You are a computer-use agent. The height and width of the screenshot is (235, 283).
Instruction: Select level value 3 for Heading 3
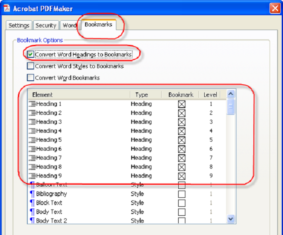[211, 122]
